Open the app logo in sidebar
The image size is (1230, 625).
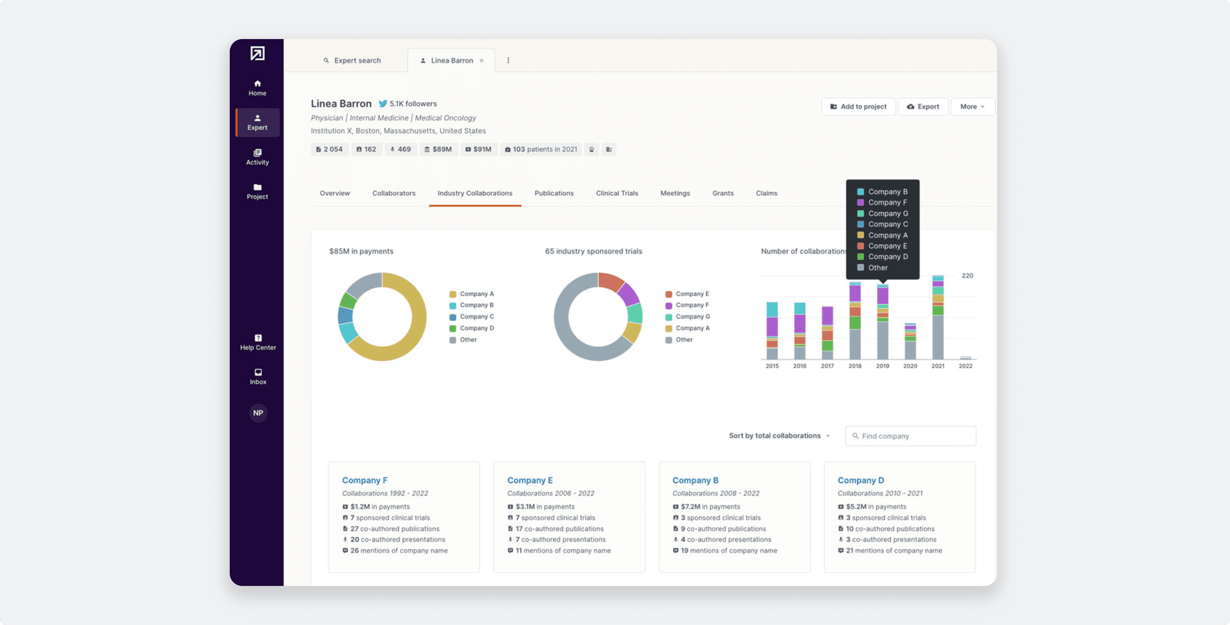pyautogui.click(x=257, y=53)
